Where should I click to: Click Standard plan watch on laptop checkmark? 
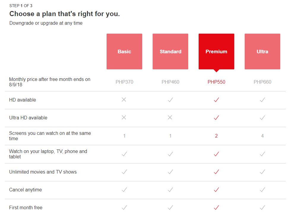(170, 154)
